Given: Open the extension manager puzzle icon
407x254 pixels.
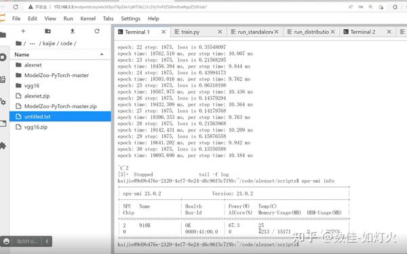Looking at the screenshot, I should click(3, 146).
